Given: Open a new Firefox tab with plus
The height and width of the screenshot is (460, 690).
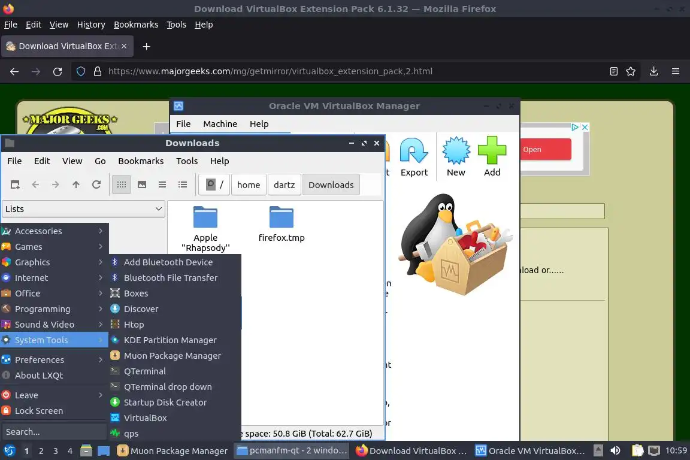Looking at the screenshot, I should pyautogui.click(x=147, y=47).
